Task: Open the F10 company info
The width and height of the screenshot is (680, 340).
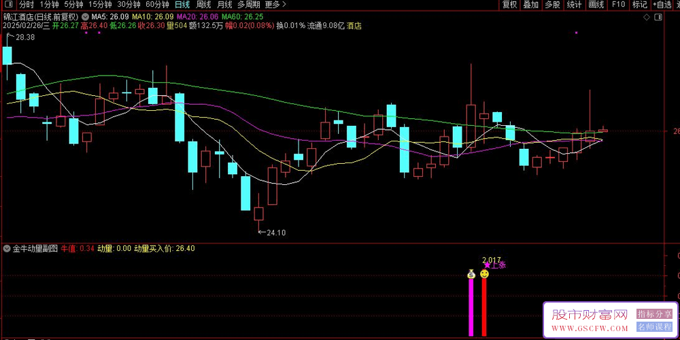Action: pos(618,5)
